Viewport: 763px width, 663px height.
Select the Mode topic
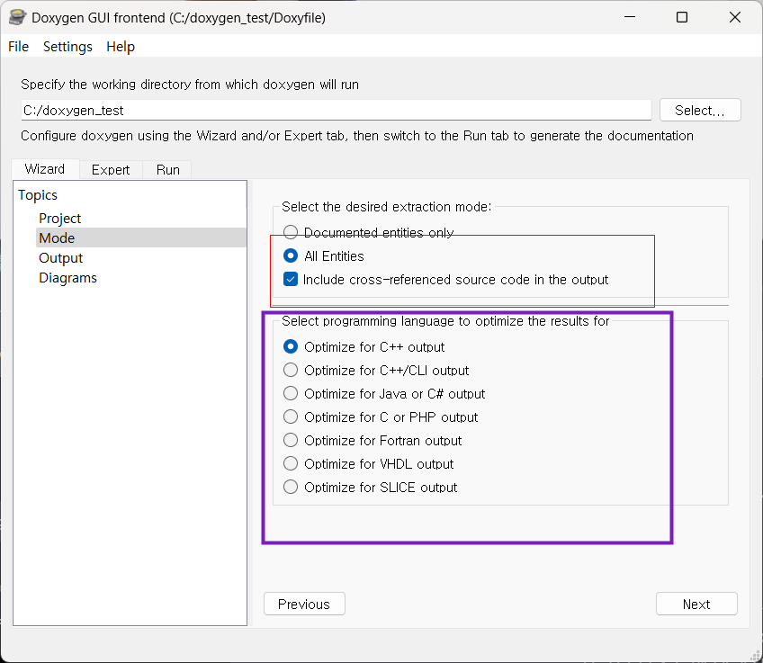click(141, 237)
